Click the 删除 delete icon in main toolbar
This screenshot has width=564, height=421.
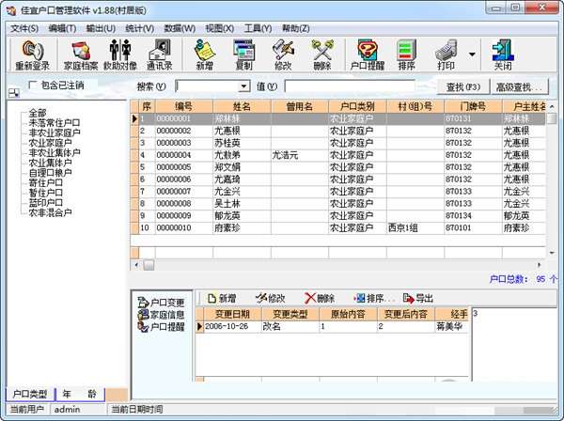tap(321, 55)
